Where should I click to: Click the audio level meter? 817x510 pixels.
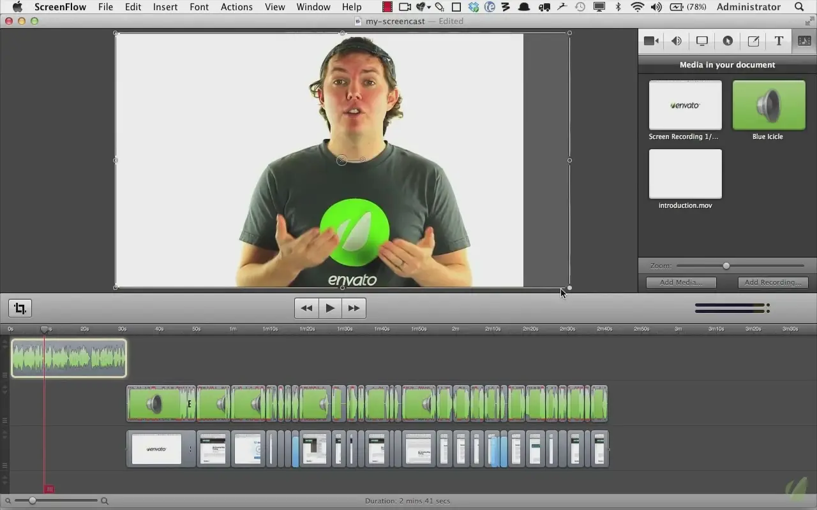coord(732,309)
